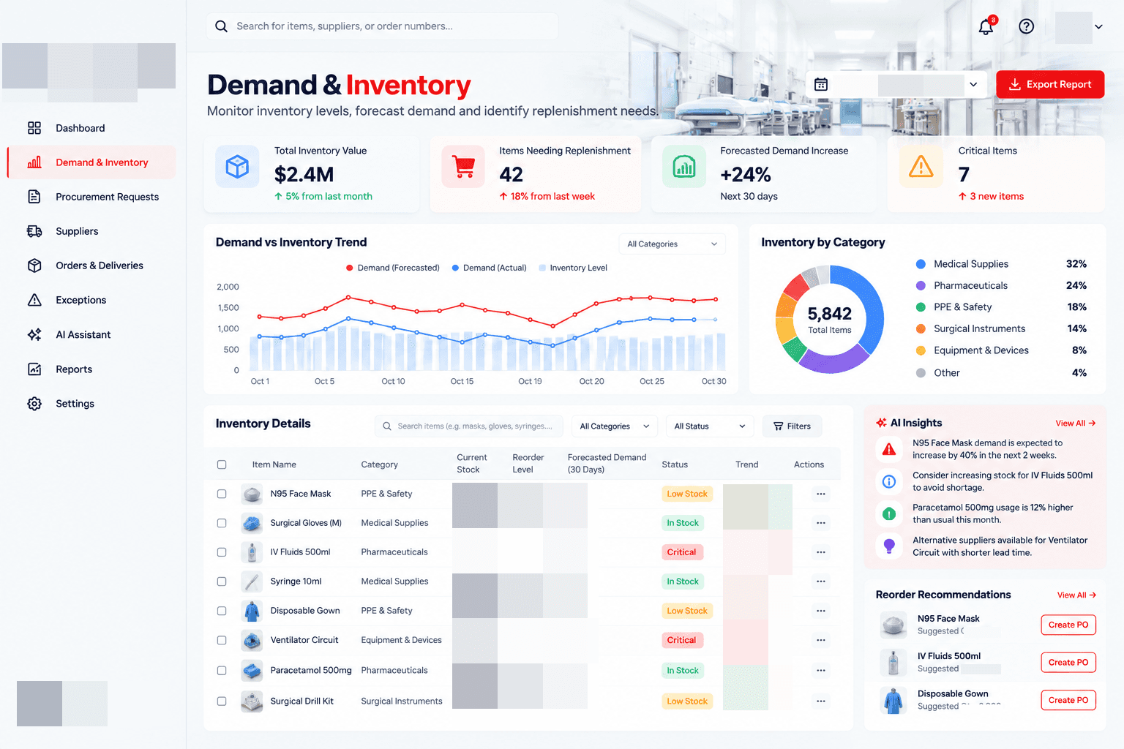Open the Inventory Details All Categories dropdown
Screen dimensions: 1124x749
[614, 426]
